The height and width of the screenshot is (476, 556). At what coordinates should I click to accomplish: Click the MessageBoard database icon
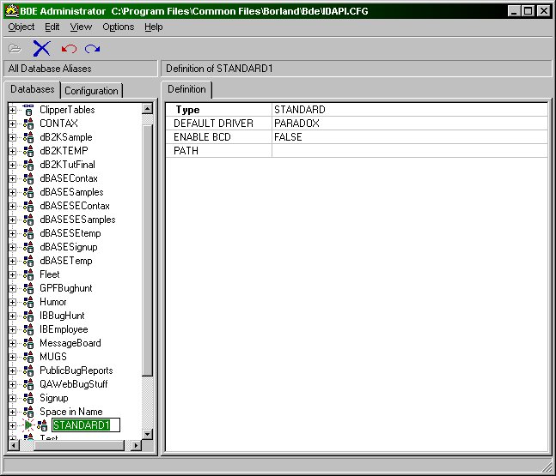[x=28, y=343]
